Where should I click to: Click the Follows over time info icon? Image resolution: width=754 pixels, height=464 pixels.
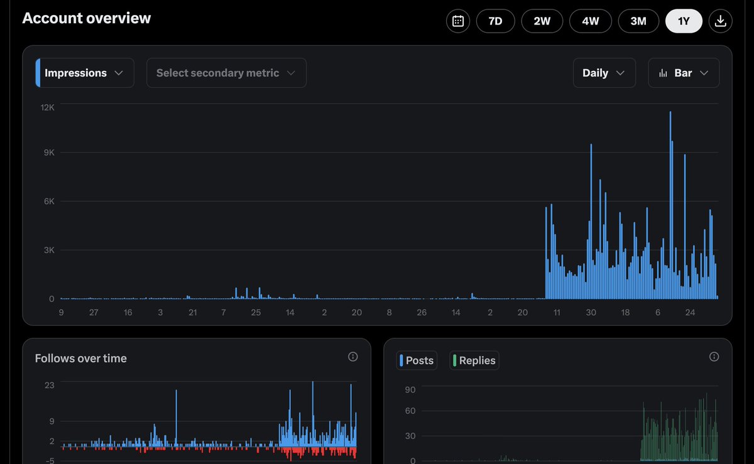(x=352, y=357)
